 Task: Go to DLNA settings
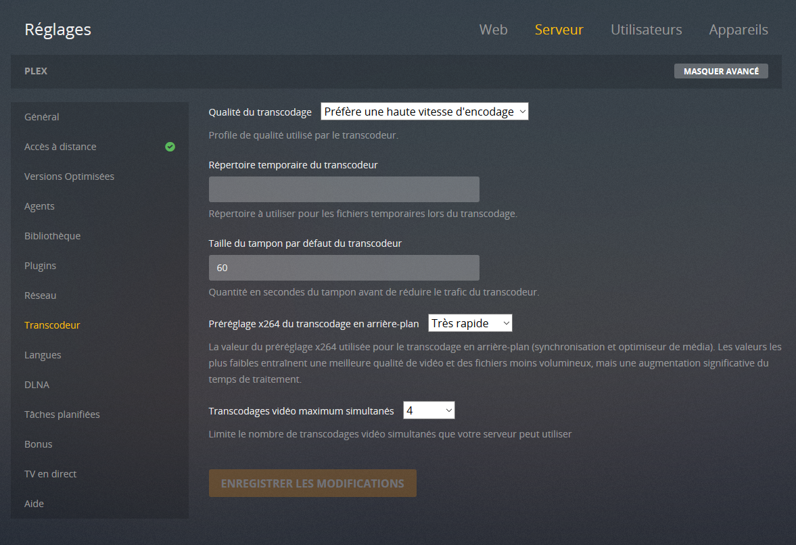pyautogui.click(x=37, y=385)
